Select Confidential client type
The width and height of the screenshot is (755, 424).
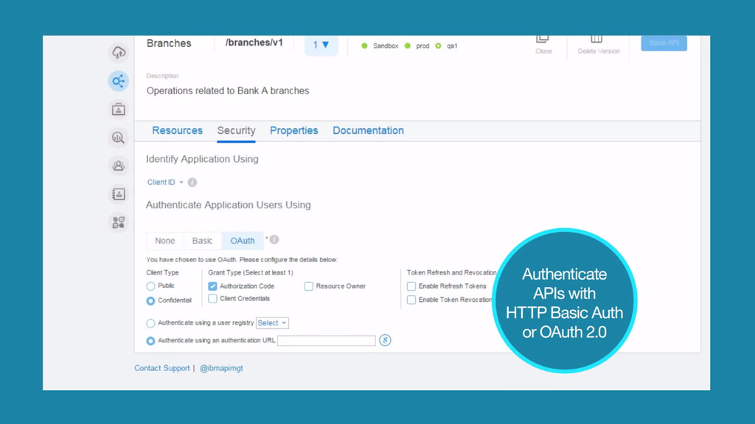click(x=150, y=300)
